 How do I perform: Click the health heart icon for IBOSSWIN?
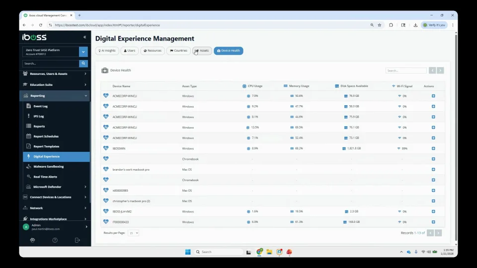[106, 148]
